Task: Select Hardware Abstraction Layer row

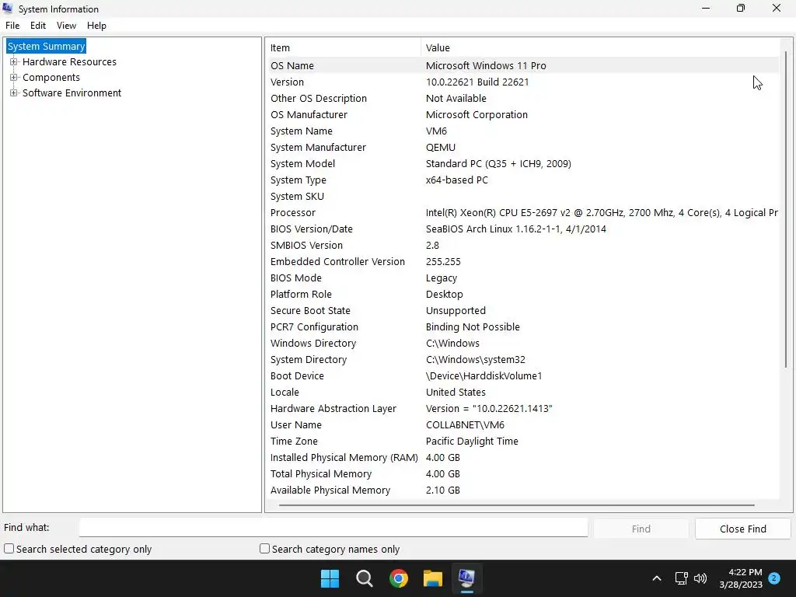Action: pyautogui.click(x=523, y=409)
